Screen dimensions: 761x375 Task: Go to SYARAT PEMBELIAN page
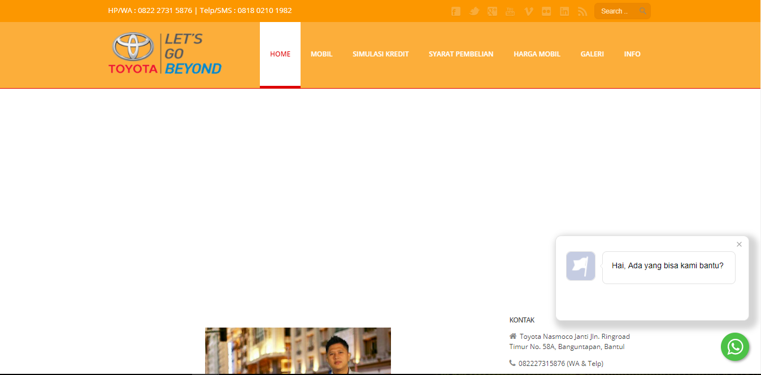click(x=461, y=54)
